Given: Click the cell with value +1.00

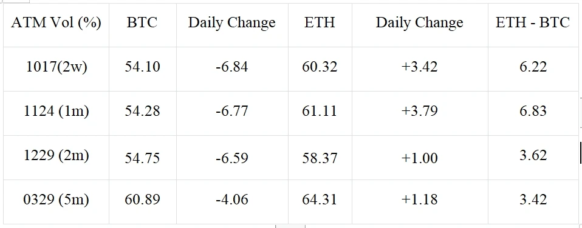Looking at the screenshot, I should [420, 158].
